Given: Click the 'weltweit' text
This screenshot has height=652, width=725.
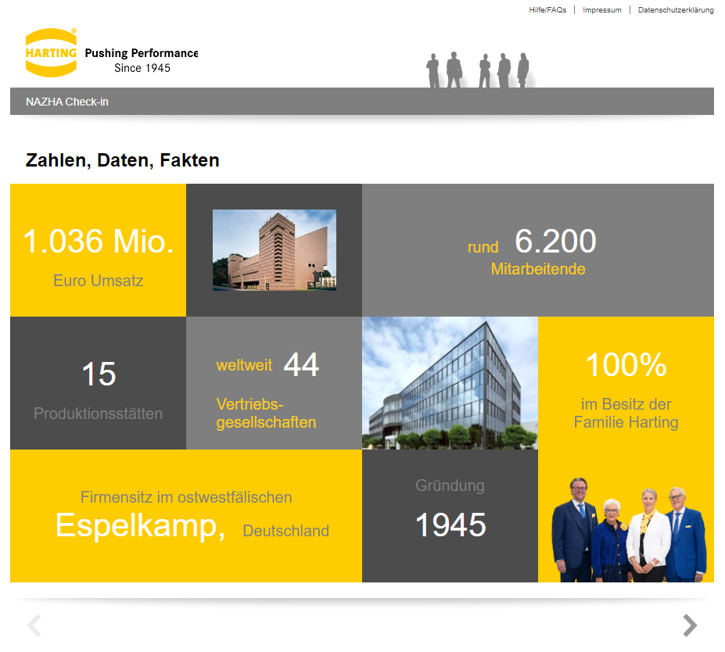Looking at the screenshot, I should pos(244,366).
